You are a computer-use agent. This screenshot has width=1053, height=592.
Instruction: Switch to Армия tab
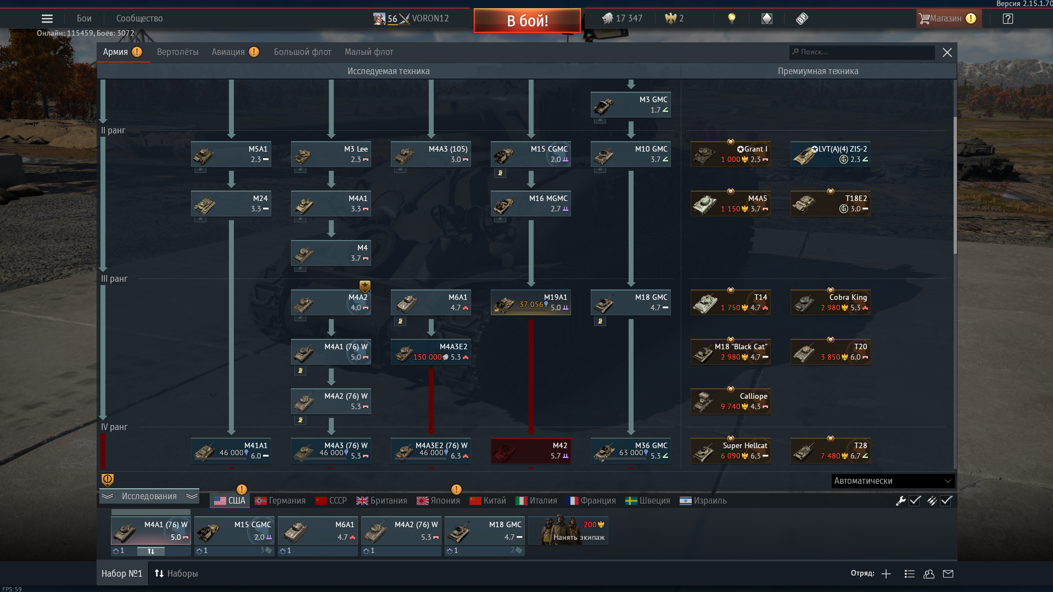(x=122, y=52)
